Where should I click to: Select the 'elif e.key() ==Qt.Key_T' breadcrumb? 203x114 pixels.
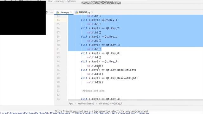click(110, 104)
